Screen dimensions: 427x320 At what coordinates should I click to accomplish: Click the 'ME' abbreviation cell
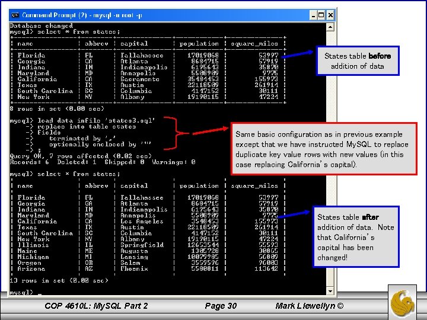click(89, 251)
